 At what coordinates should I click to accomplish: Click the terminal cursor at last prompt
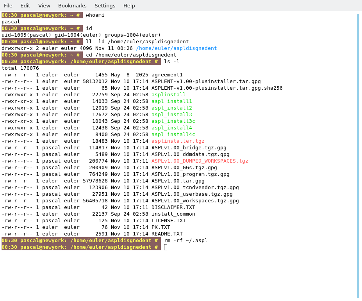166,247
